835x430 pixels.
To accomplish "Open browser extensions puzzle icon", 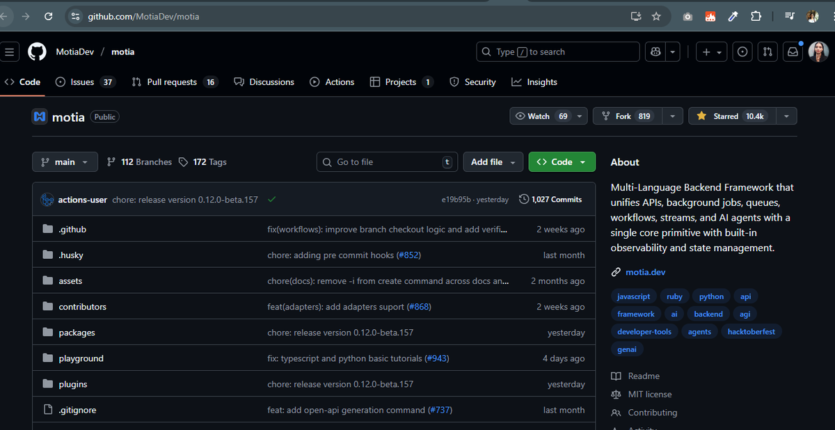I will click(x=756, y=15).
